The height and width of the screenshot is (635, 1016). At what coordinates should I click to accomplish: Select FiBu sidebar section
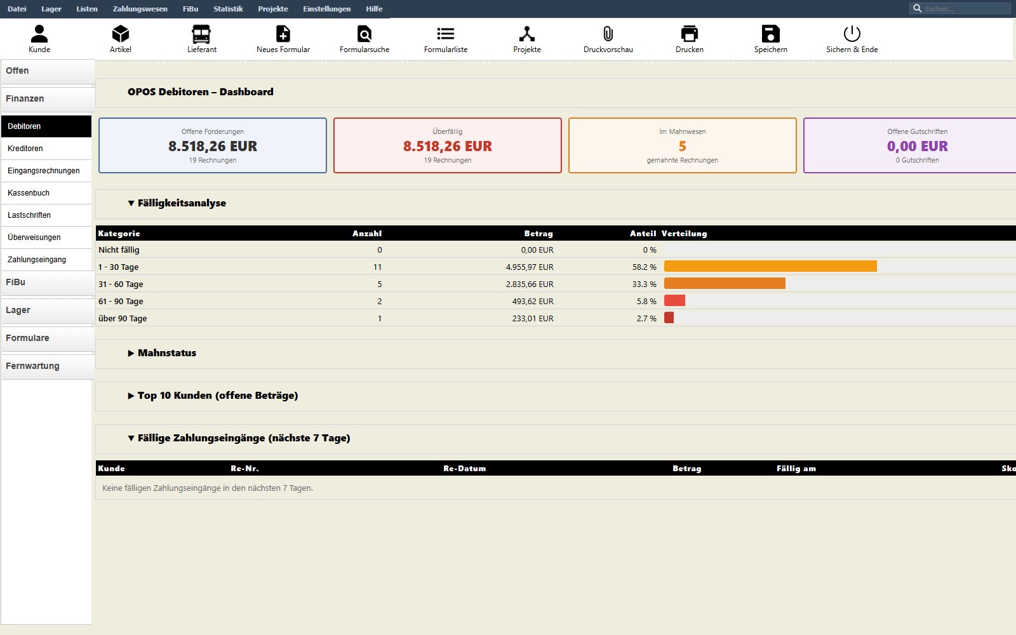tap(48, 283)
